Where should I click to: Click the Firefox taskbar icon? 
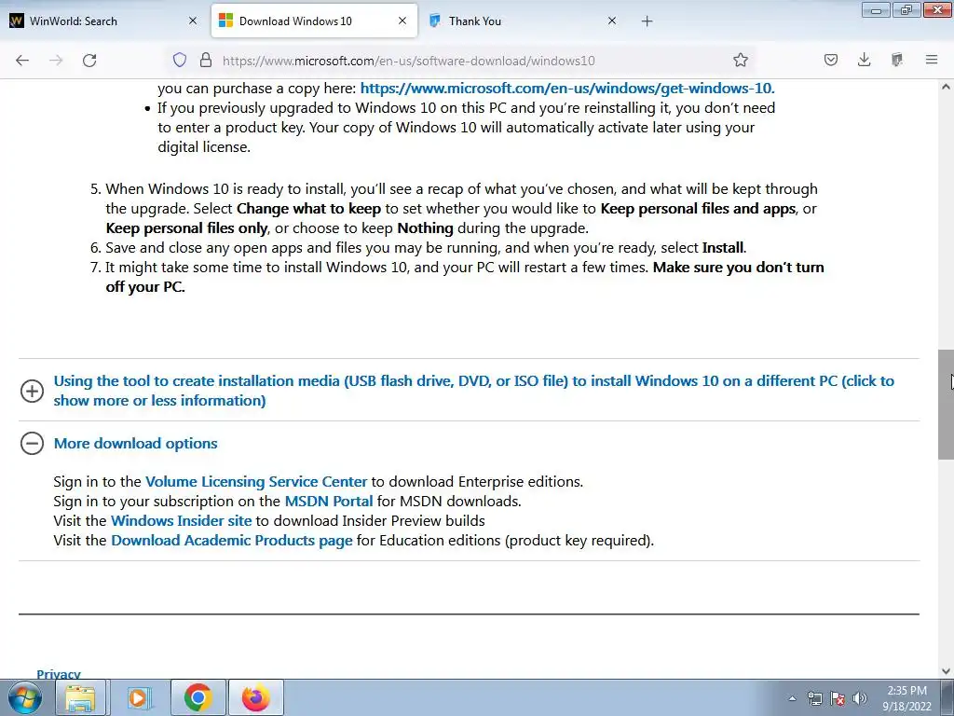coord(255,697)
